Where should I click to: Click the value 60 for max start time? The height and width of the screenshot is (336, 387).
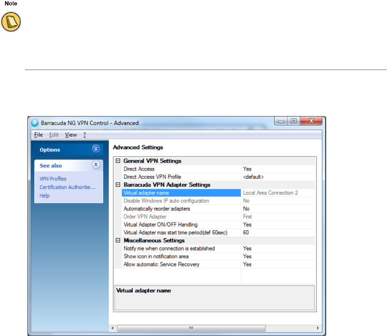(x=246, y=233)
